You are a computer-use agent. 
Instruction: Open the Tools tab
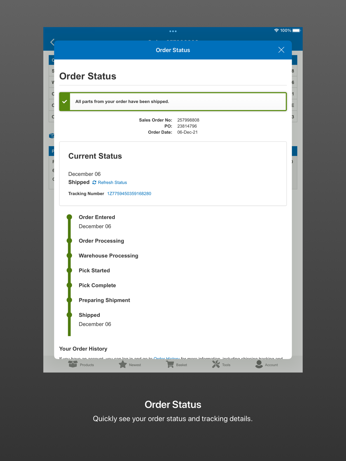tap(221, 365)
